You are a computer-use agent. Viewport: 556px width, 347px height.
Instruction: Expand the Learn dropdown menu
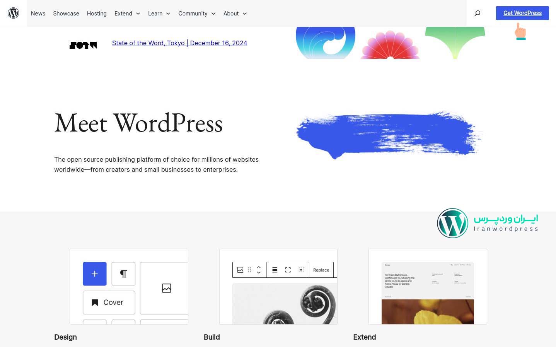[159, 14]
